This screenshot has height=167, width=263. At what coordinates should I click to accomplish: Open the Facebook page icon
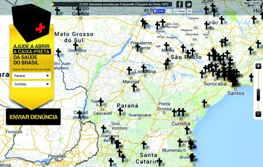click(179, 4)
